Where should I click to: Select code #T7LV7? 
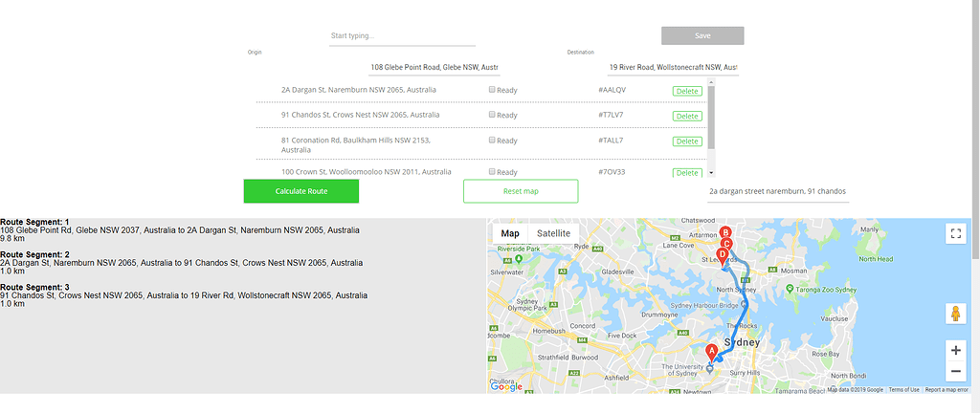pyautogui.click(x=611, y=115)
